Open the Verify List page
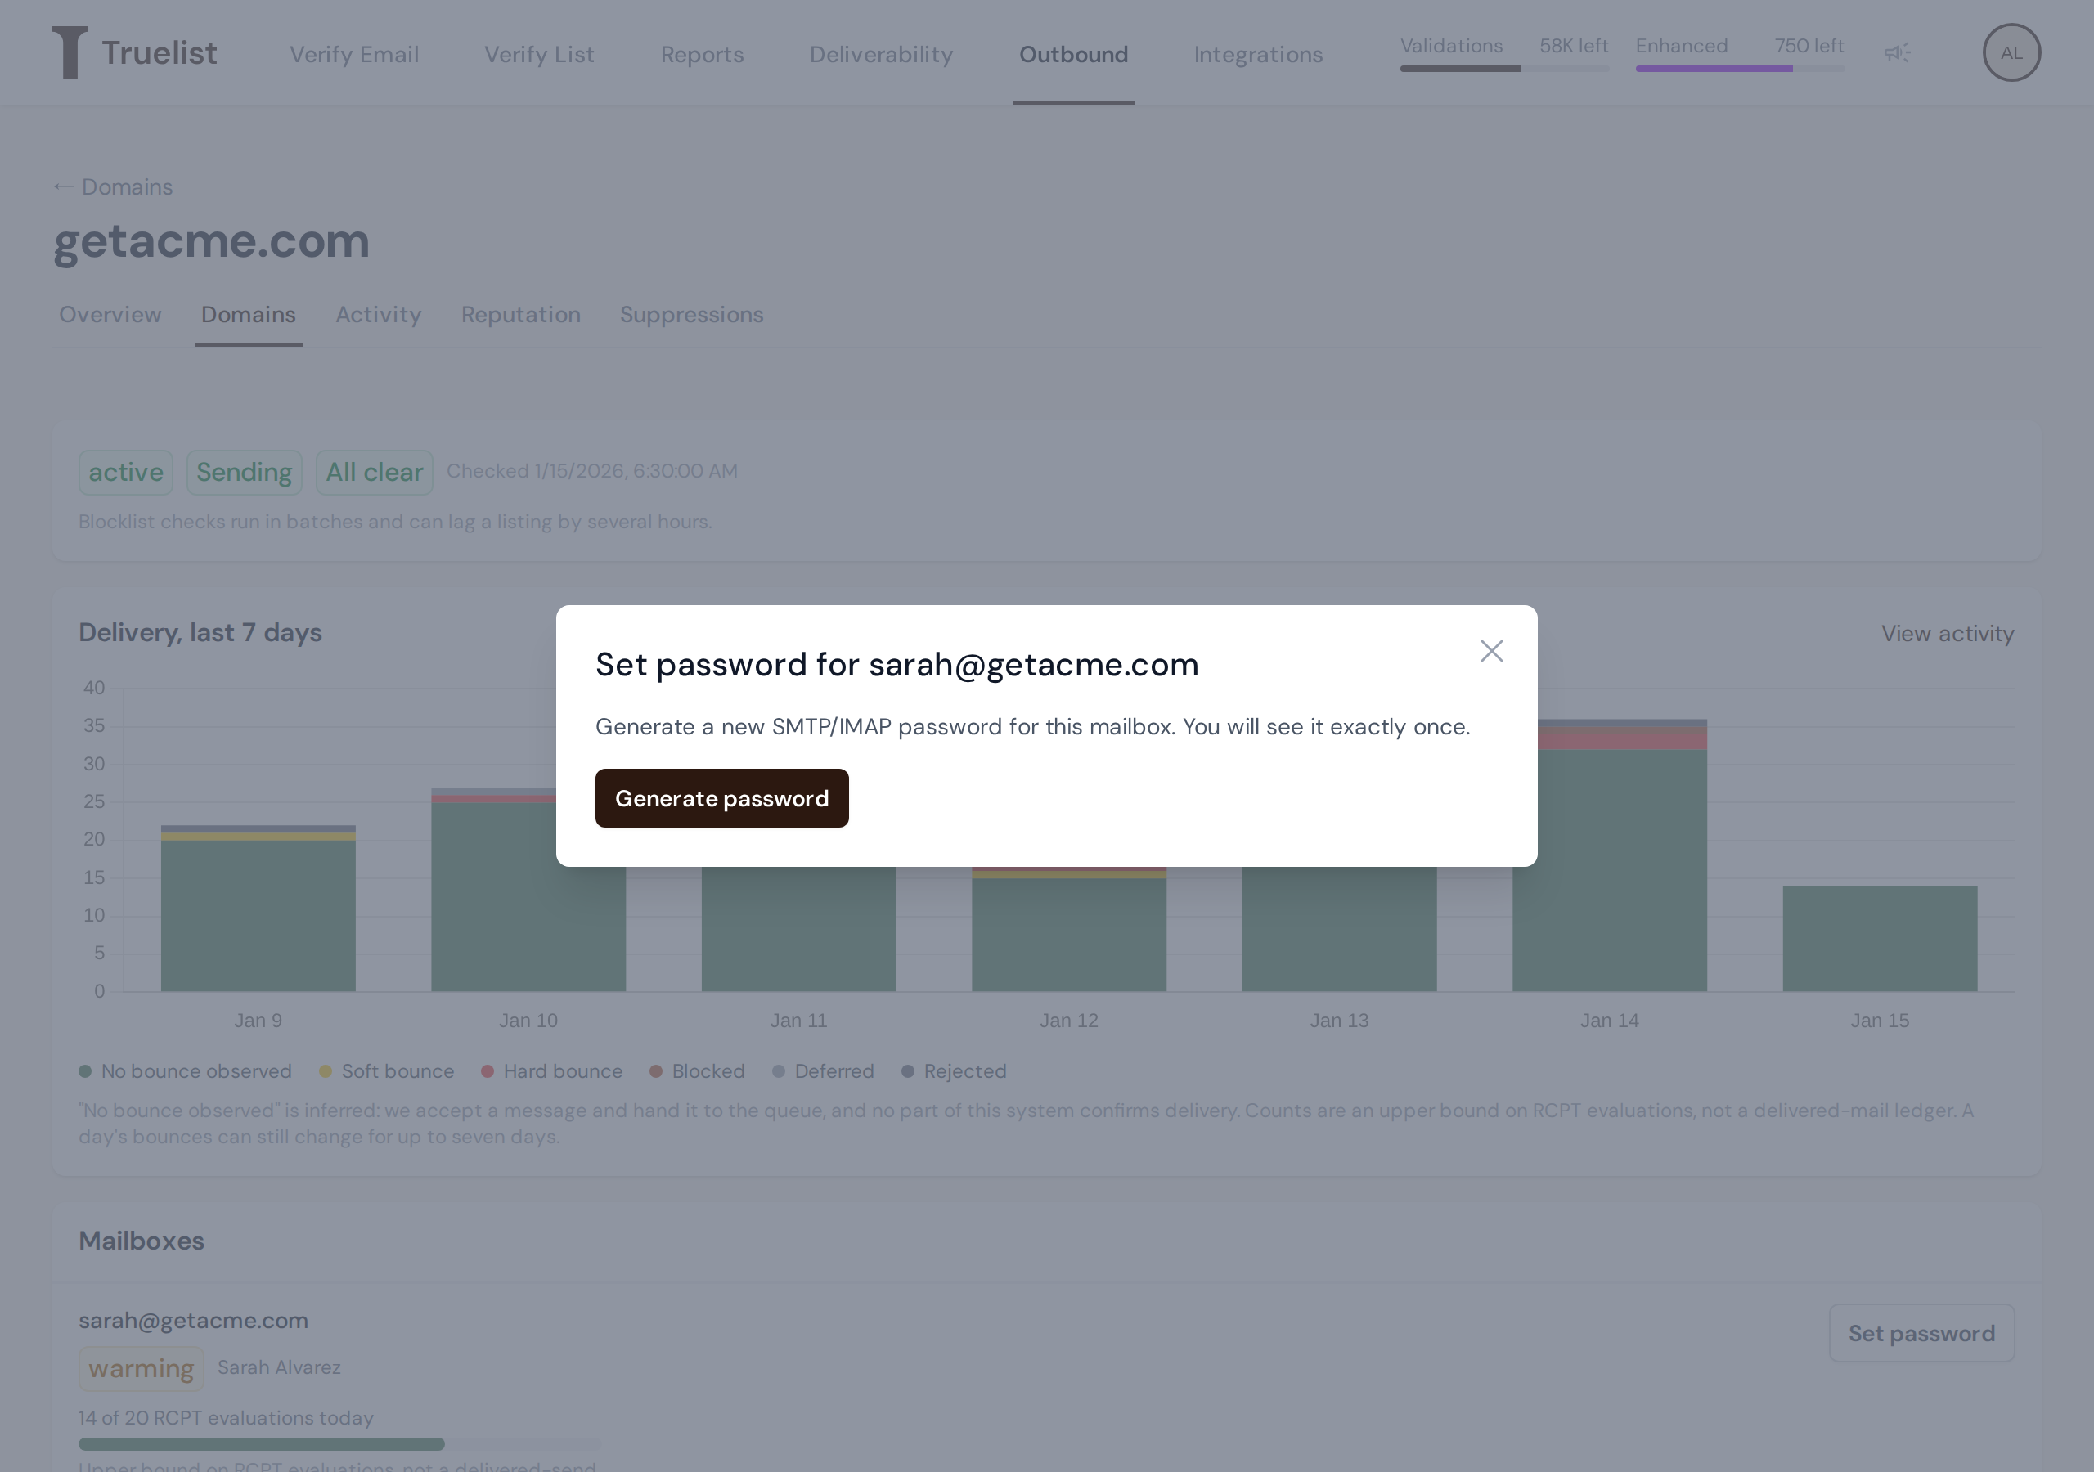This screenshot has height=1472, width=2094. tap(539, 55)
